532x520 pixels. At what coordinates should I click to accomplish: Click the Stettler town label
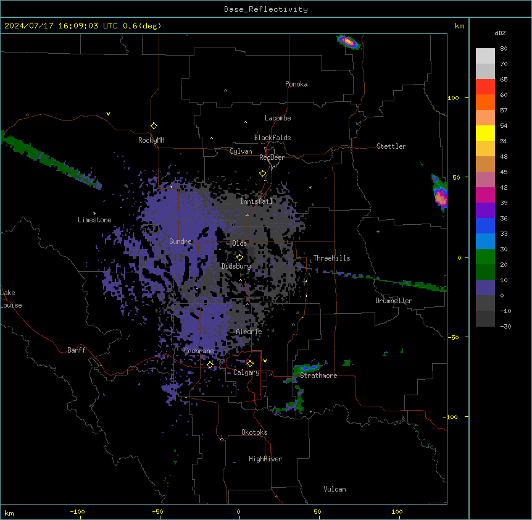[x=391, y=146]
